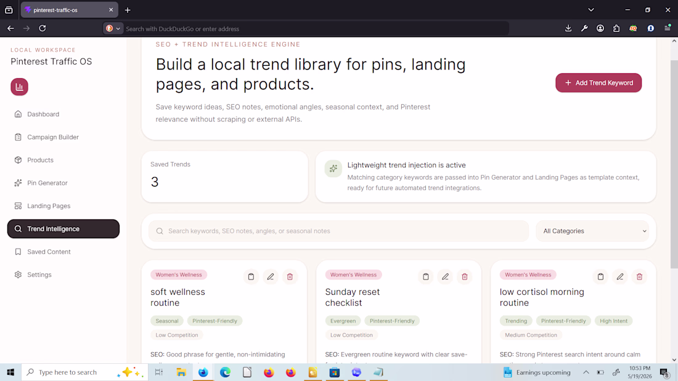678x381 pixels.
Task: Open the browser account profile icon
Action: tap(600, 28)
